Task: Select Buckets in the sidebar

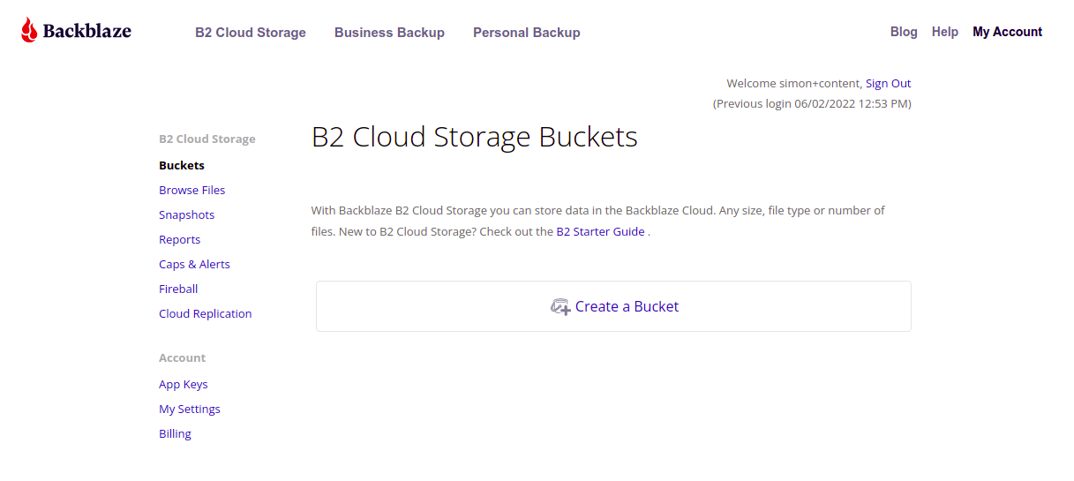Action: coord(182,165)
